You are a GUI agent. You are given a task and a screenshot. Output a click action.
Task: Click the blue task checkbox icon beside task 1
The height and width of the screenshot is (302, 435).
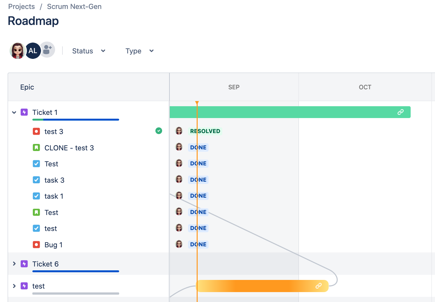(x=37, y=196)
